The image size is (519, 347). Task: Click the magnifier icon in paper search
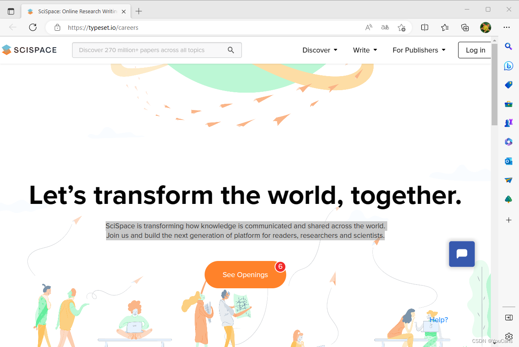(x=231, y=50)
